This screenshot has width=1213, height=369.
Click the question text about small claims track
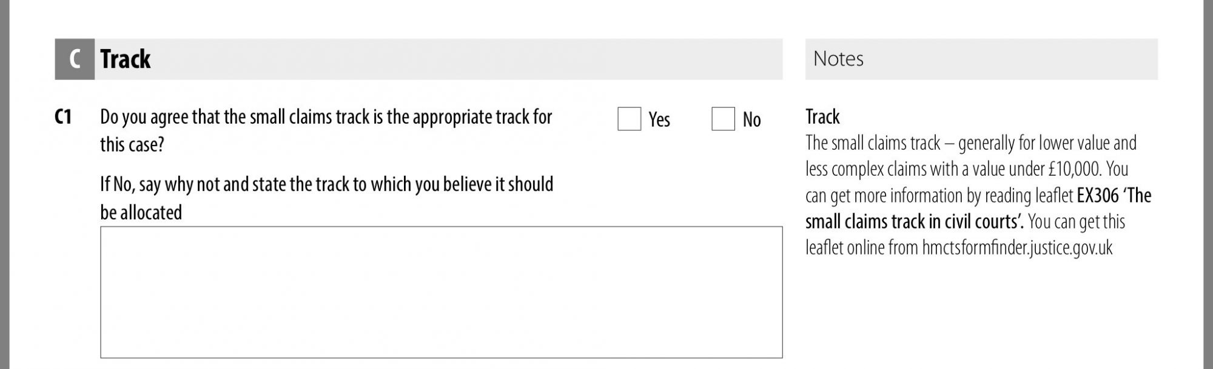coord(326,130)
